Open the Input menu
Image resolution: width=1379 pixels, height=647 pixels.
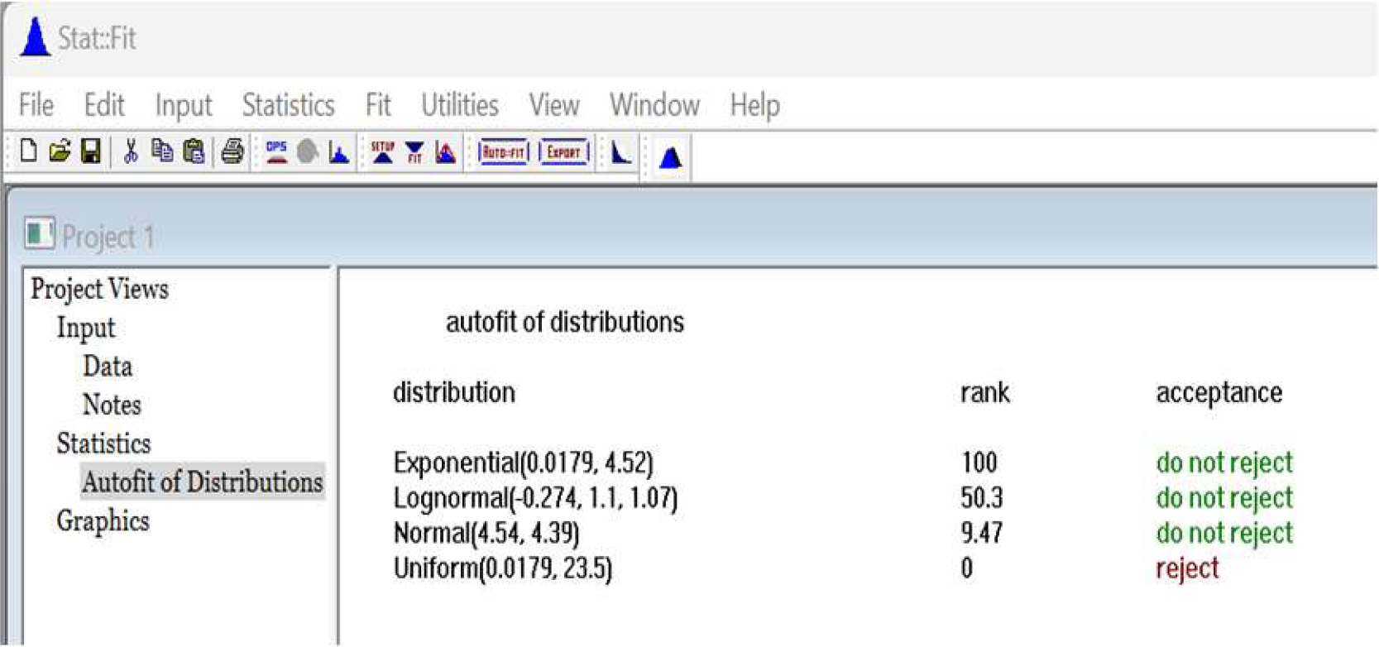(183, 105)
